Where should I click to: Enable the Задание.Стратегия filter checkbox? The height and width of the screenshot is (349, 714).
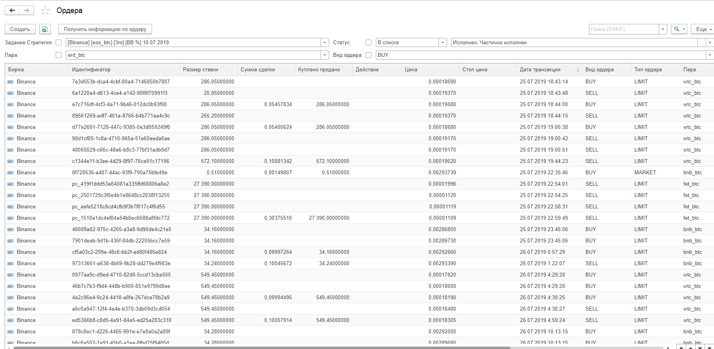pyautogui.click(x=59, y=43)
